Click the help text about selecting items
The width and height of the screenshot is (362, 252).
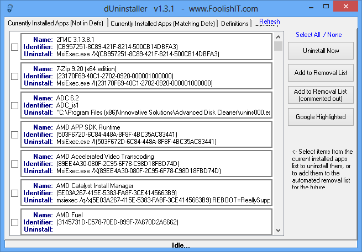click(322, 169)
